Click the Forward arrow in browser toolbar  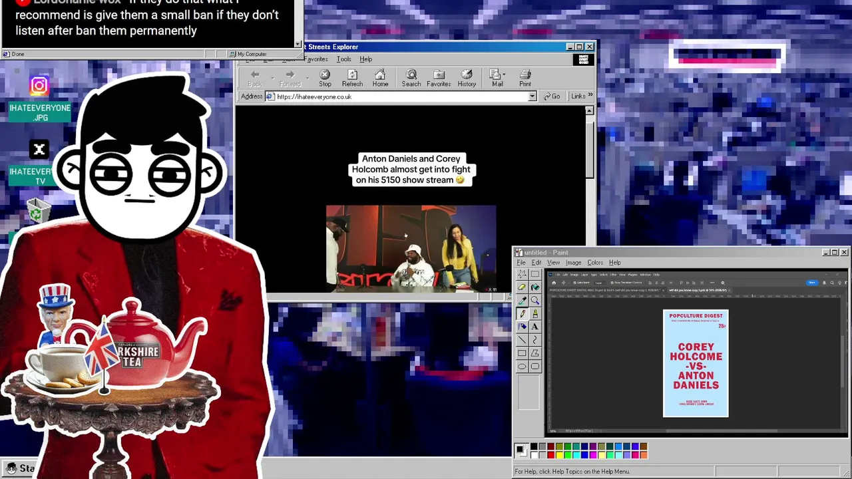(x=290, y=78)
